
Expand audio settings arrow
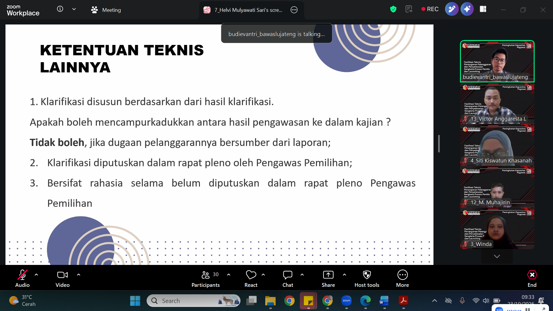[36, 275]
